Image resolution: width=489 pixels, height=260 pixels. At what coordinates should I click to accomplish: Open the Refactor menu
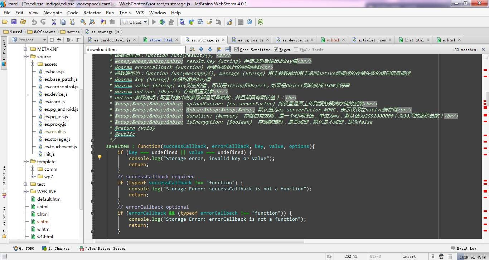pyautogui.click(x=92, y=12)
